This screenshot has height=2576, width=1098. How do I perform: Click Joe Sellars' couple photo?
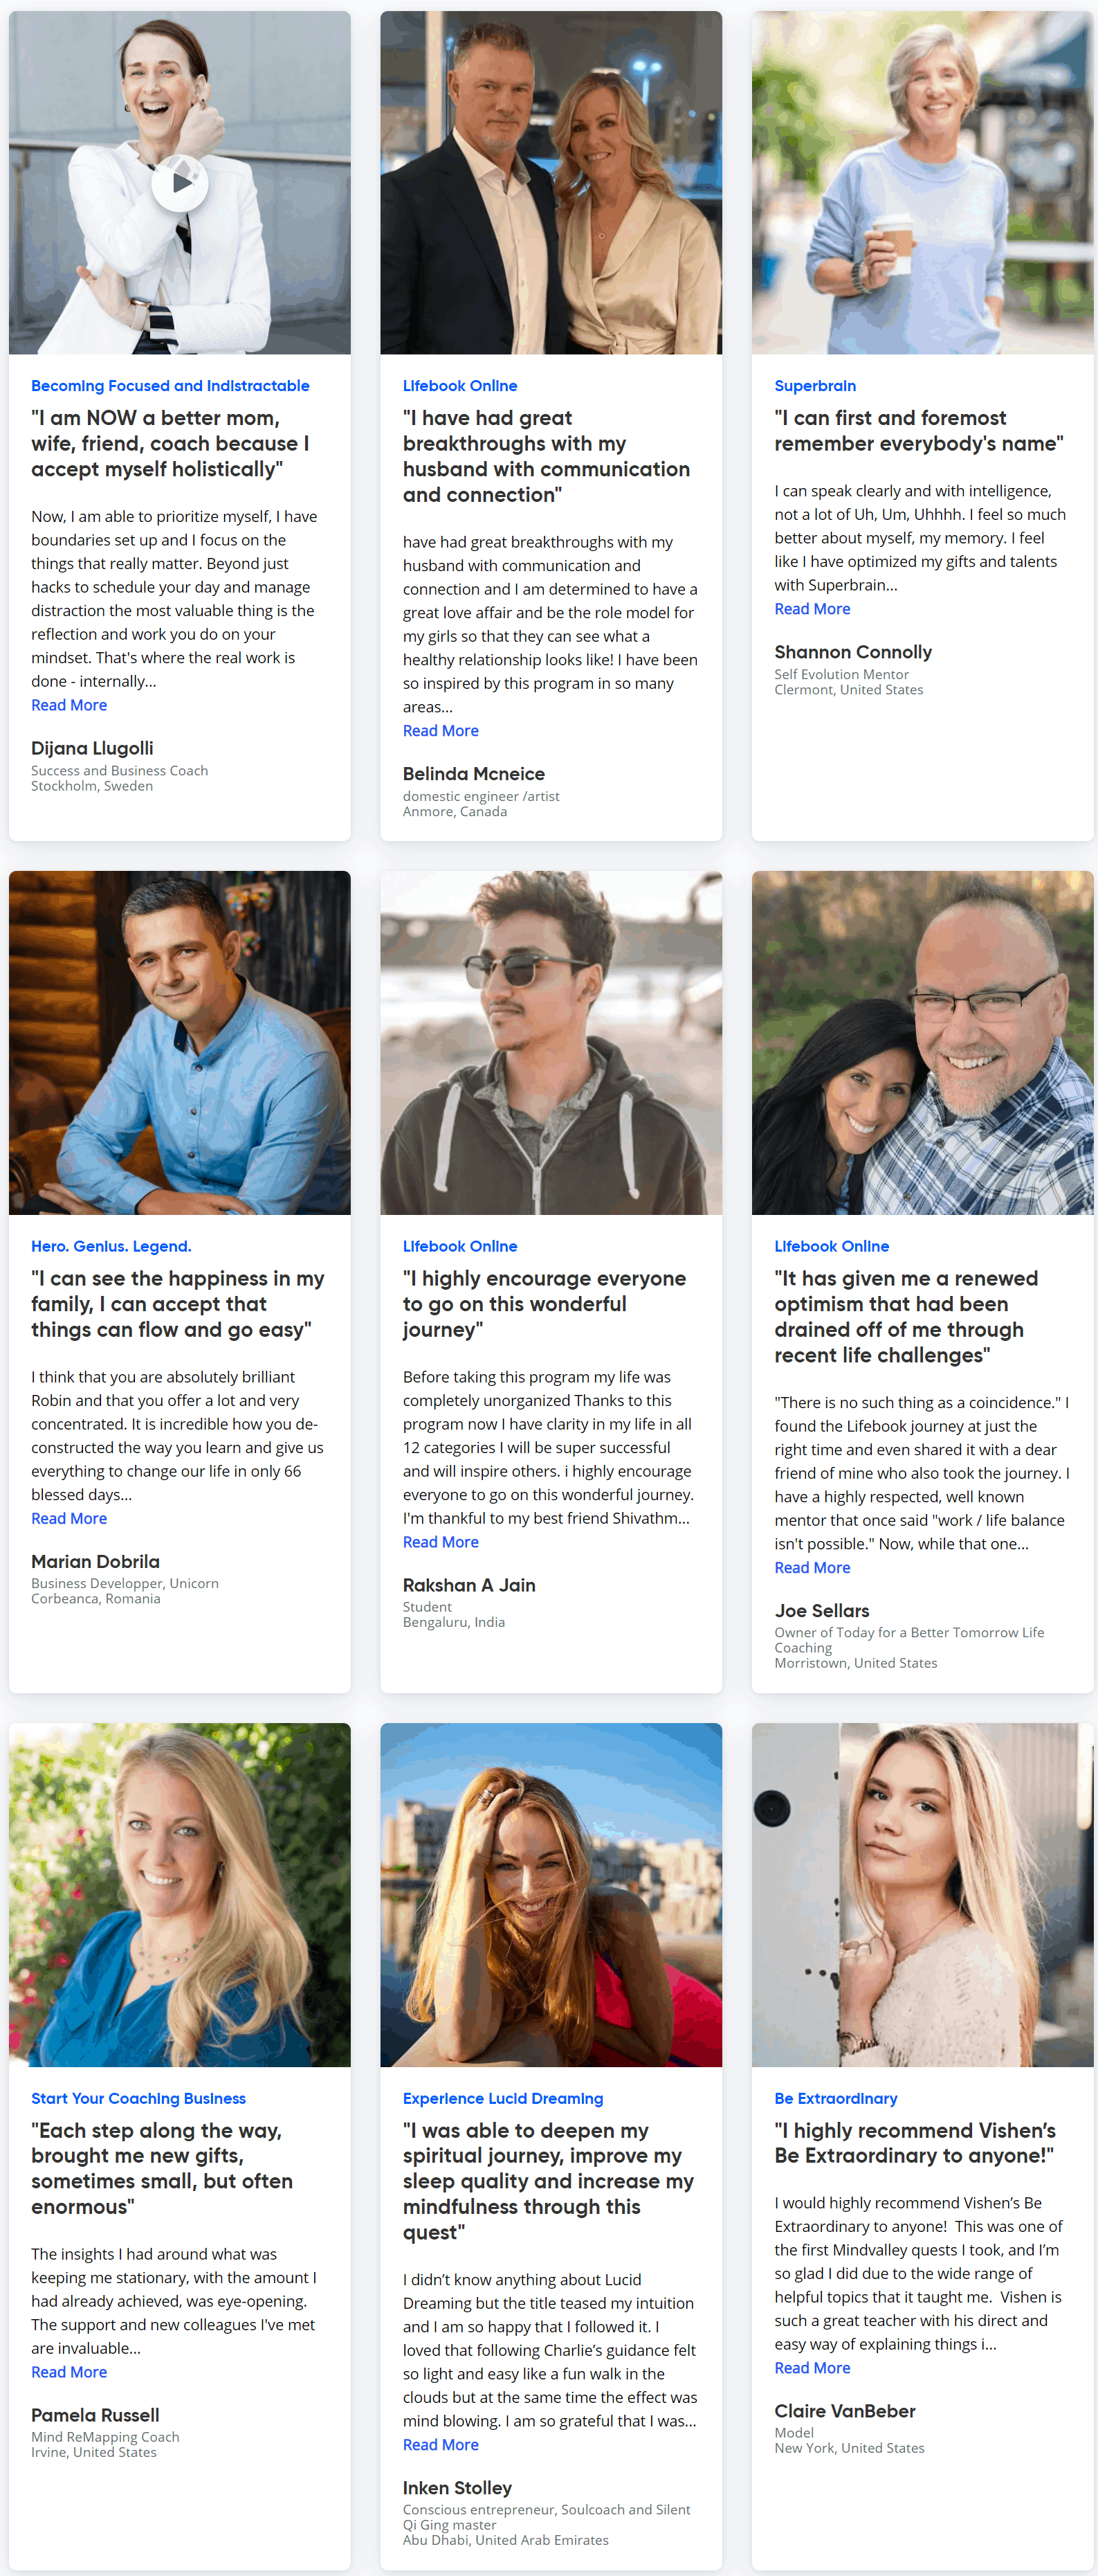click(x=922, y=1043)
